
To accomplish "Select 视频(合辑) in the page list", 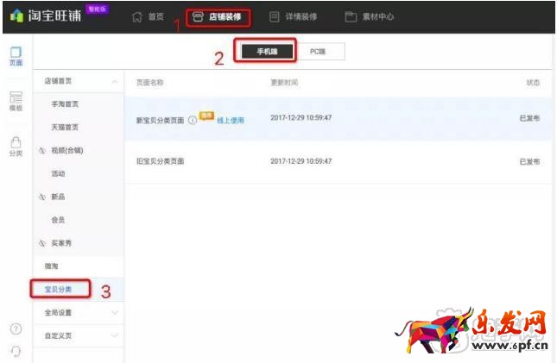I will 67,150.
